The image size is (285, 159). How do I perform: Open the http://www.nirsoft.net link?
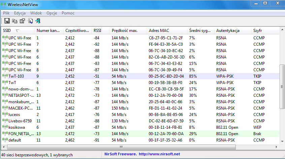coord(159,154)
